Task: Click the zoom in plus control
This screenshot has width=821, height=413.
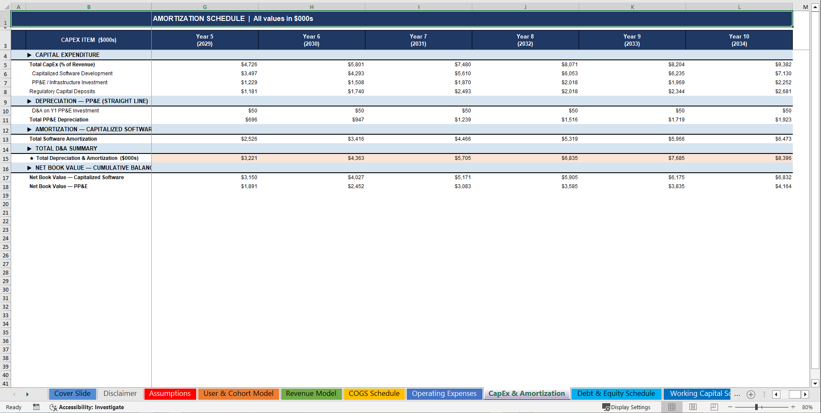Action: (x=792, y=407)
